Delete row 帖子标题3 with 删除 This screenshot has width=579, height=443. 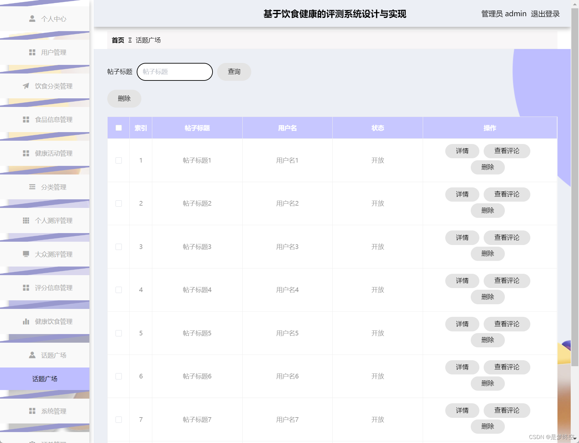click(x=488, y=254)
